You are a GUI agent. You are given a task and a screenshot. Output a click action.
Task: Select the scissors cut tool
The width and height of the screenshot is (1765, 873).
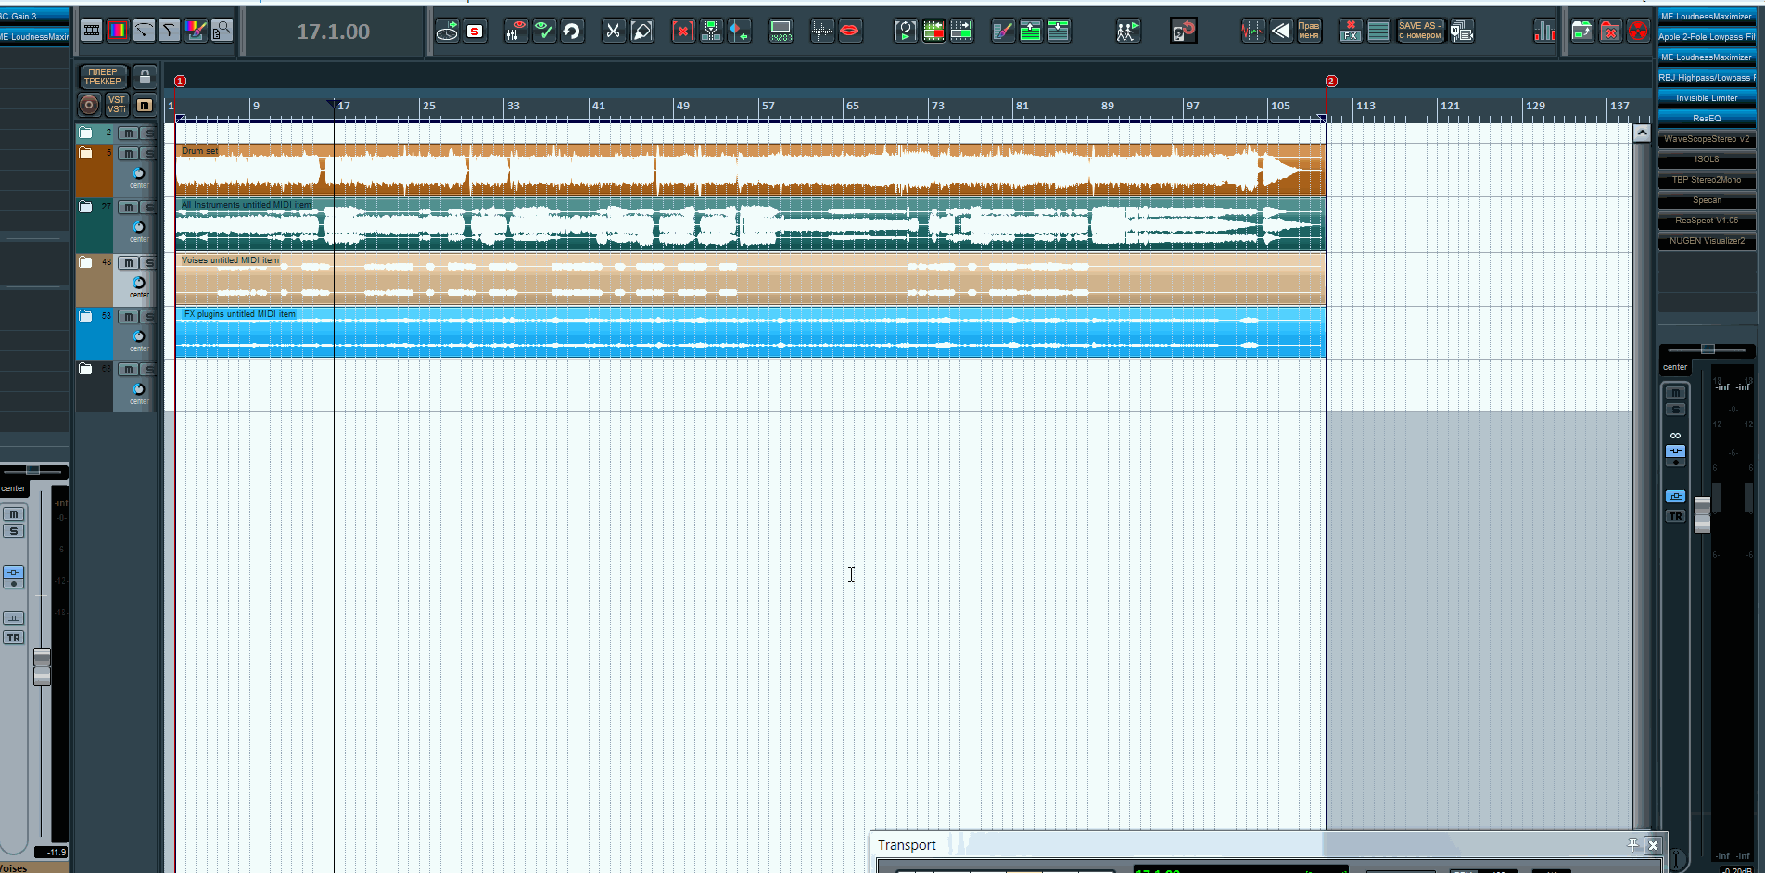click(x=614, y=32)
